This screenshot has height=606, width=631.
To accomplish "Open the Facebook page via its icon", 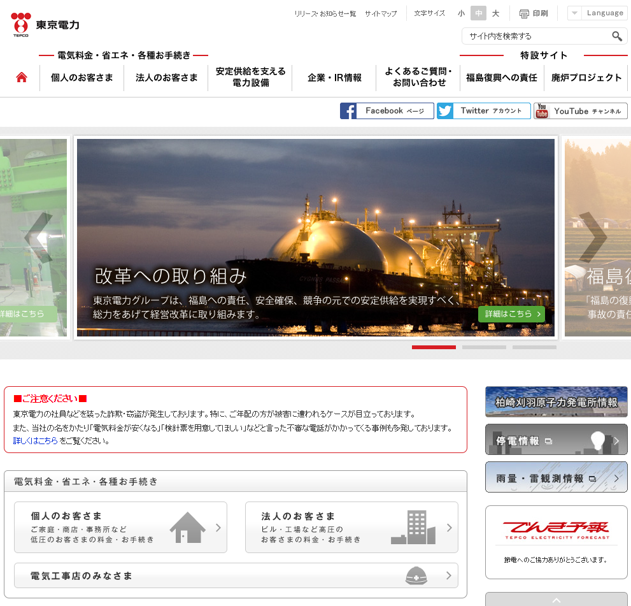I will point(349,111).
